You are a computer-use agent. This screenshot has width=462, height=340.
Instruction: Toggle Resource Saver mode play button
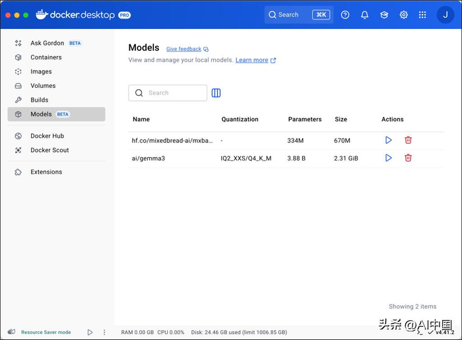[x=90, y=332]
